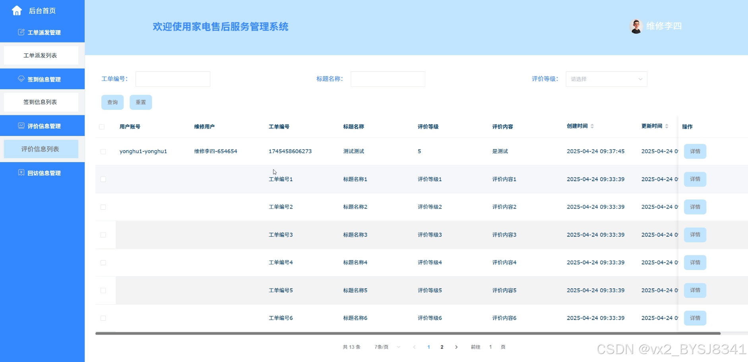748x362 pixels.
Task: Sort by 更新时间 column arrows
Action: [x=667, y=126]
